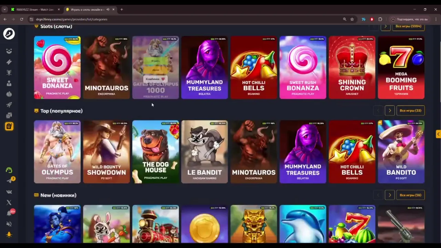The height and width of the screenshot is (248, 441).
Task: Open Minotauros in the Slots row
Action: click(106, 68)
